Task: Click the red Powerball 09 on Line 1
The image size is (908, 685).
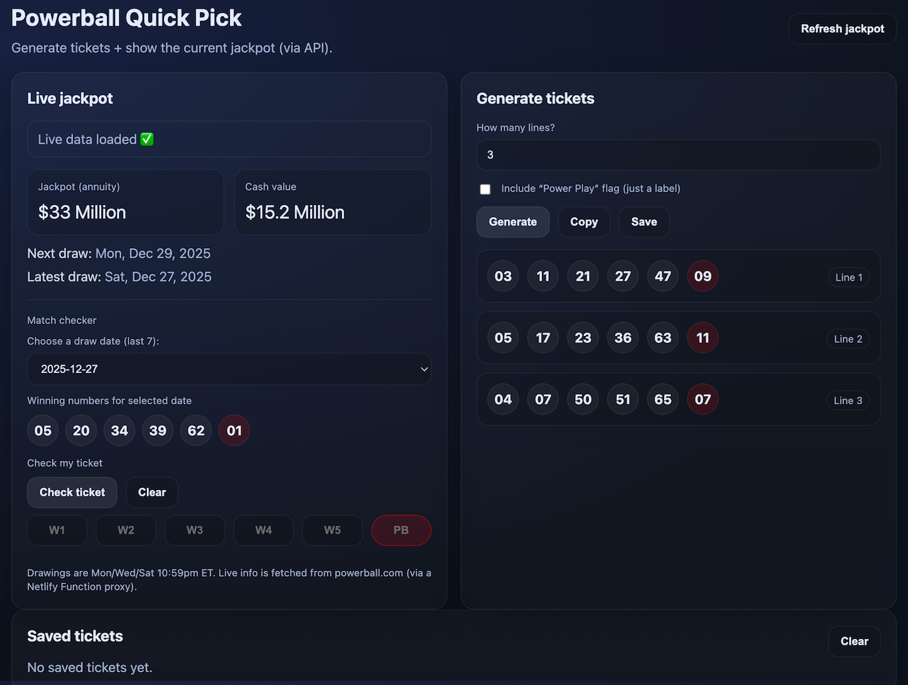Action: [x=702, y=276]
